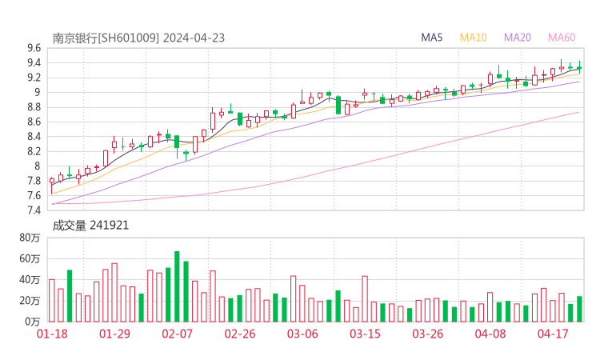Screen dimensions: 592x352
Task: Click the 7.6 price axis label
Action: [x=34, y=195]
